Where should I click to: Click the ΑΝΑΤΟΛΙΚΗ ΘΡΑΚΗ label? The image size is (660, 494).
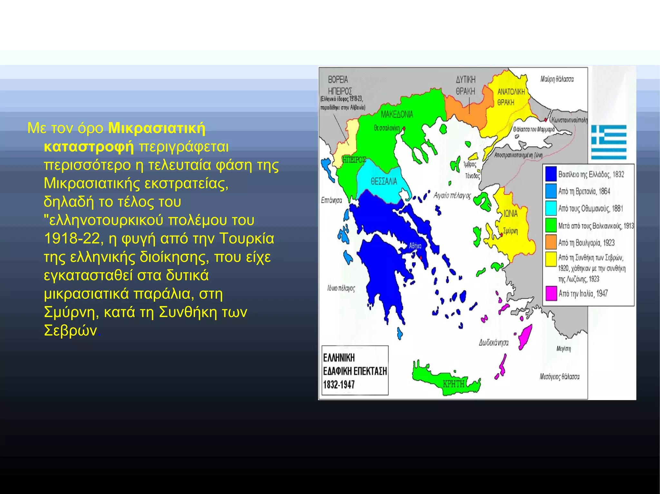click(x=511, y=97)
